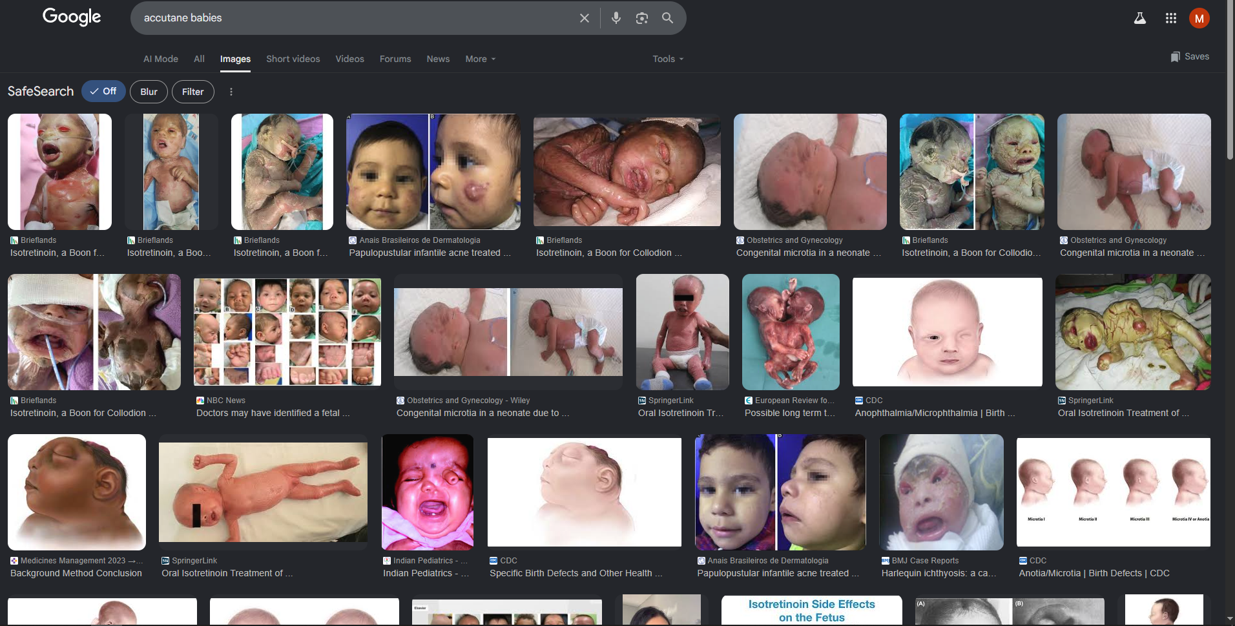Expand the More search categories dropdown
1235x626 pixels.
pos(481,59)
